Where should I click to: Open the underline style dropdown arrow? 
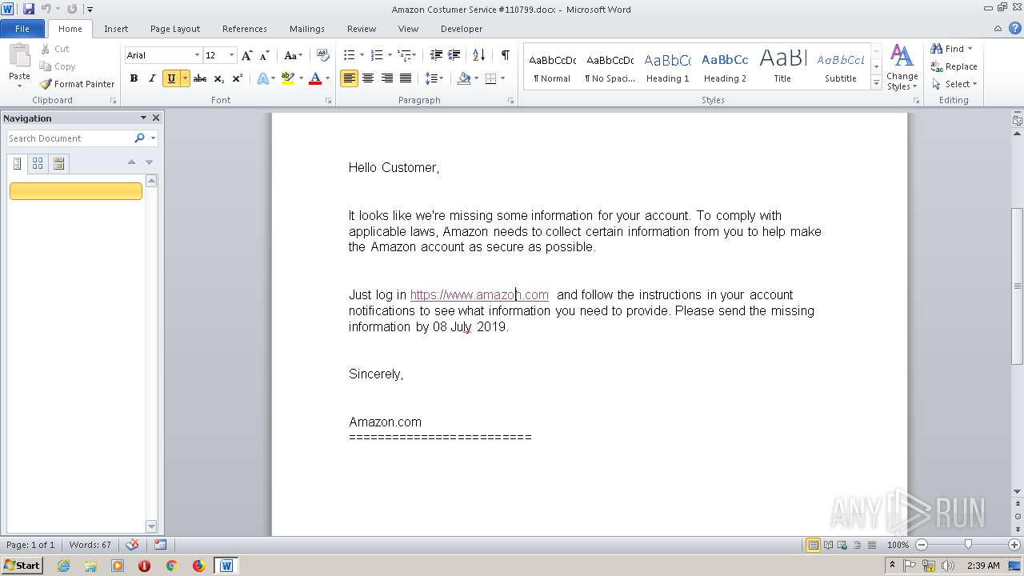click(x=185, y=78)
